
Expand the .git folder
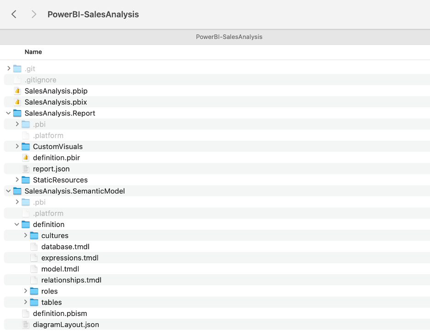coord(9,69)
